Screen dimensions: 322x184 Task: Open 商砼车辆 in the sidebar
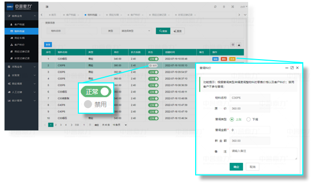pos(21,38)
